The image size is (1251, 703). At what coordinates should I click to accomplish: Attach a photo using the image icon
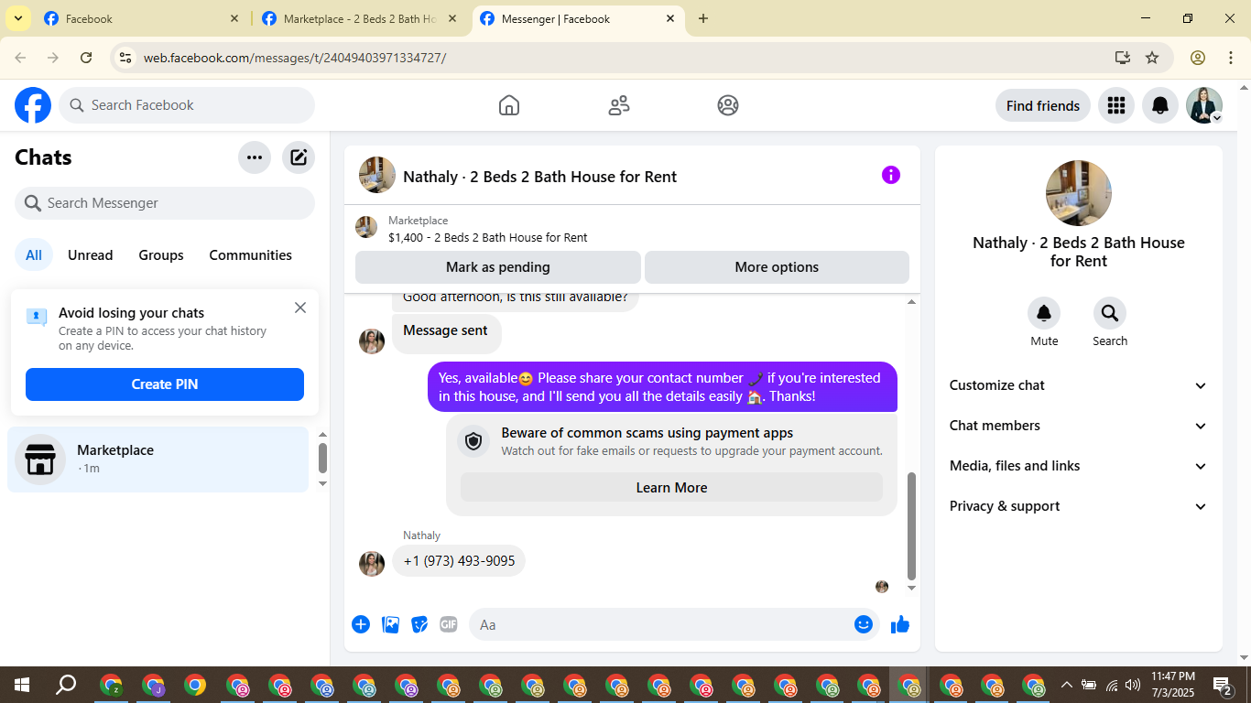[390, 624]
